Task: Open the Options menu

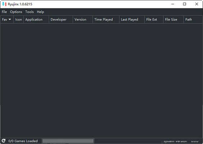Action: 16,12
